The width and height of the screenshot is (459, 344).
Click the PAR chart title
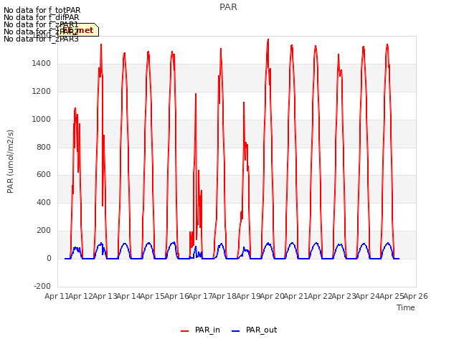coord(228,7)
